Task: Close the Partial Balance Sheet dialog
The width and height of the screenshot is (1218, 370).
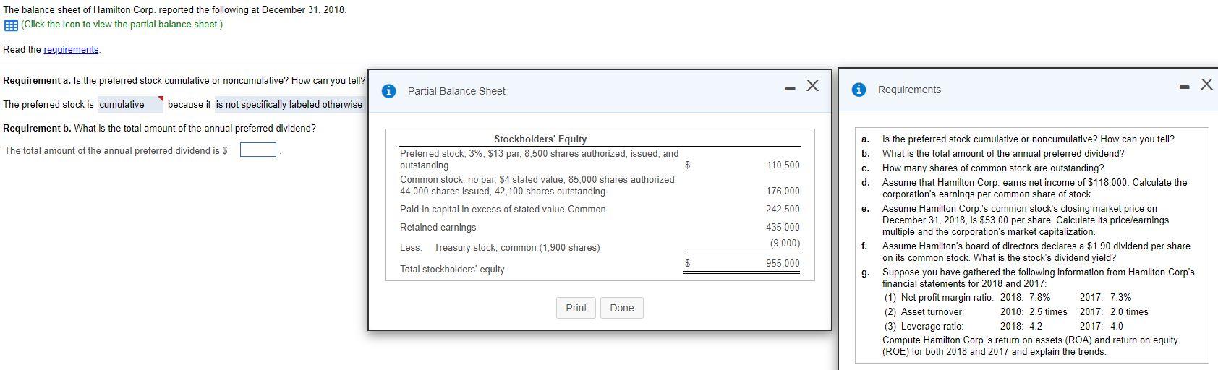Action: pos(812,86)
